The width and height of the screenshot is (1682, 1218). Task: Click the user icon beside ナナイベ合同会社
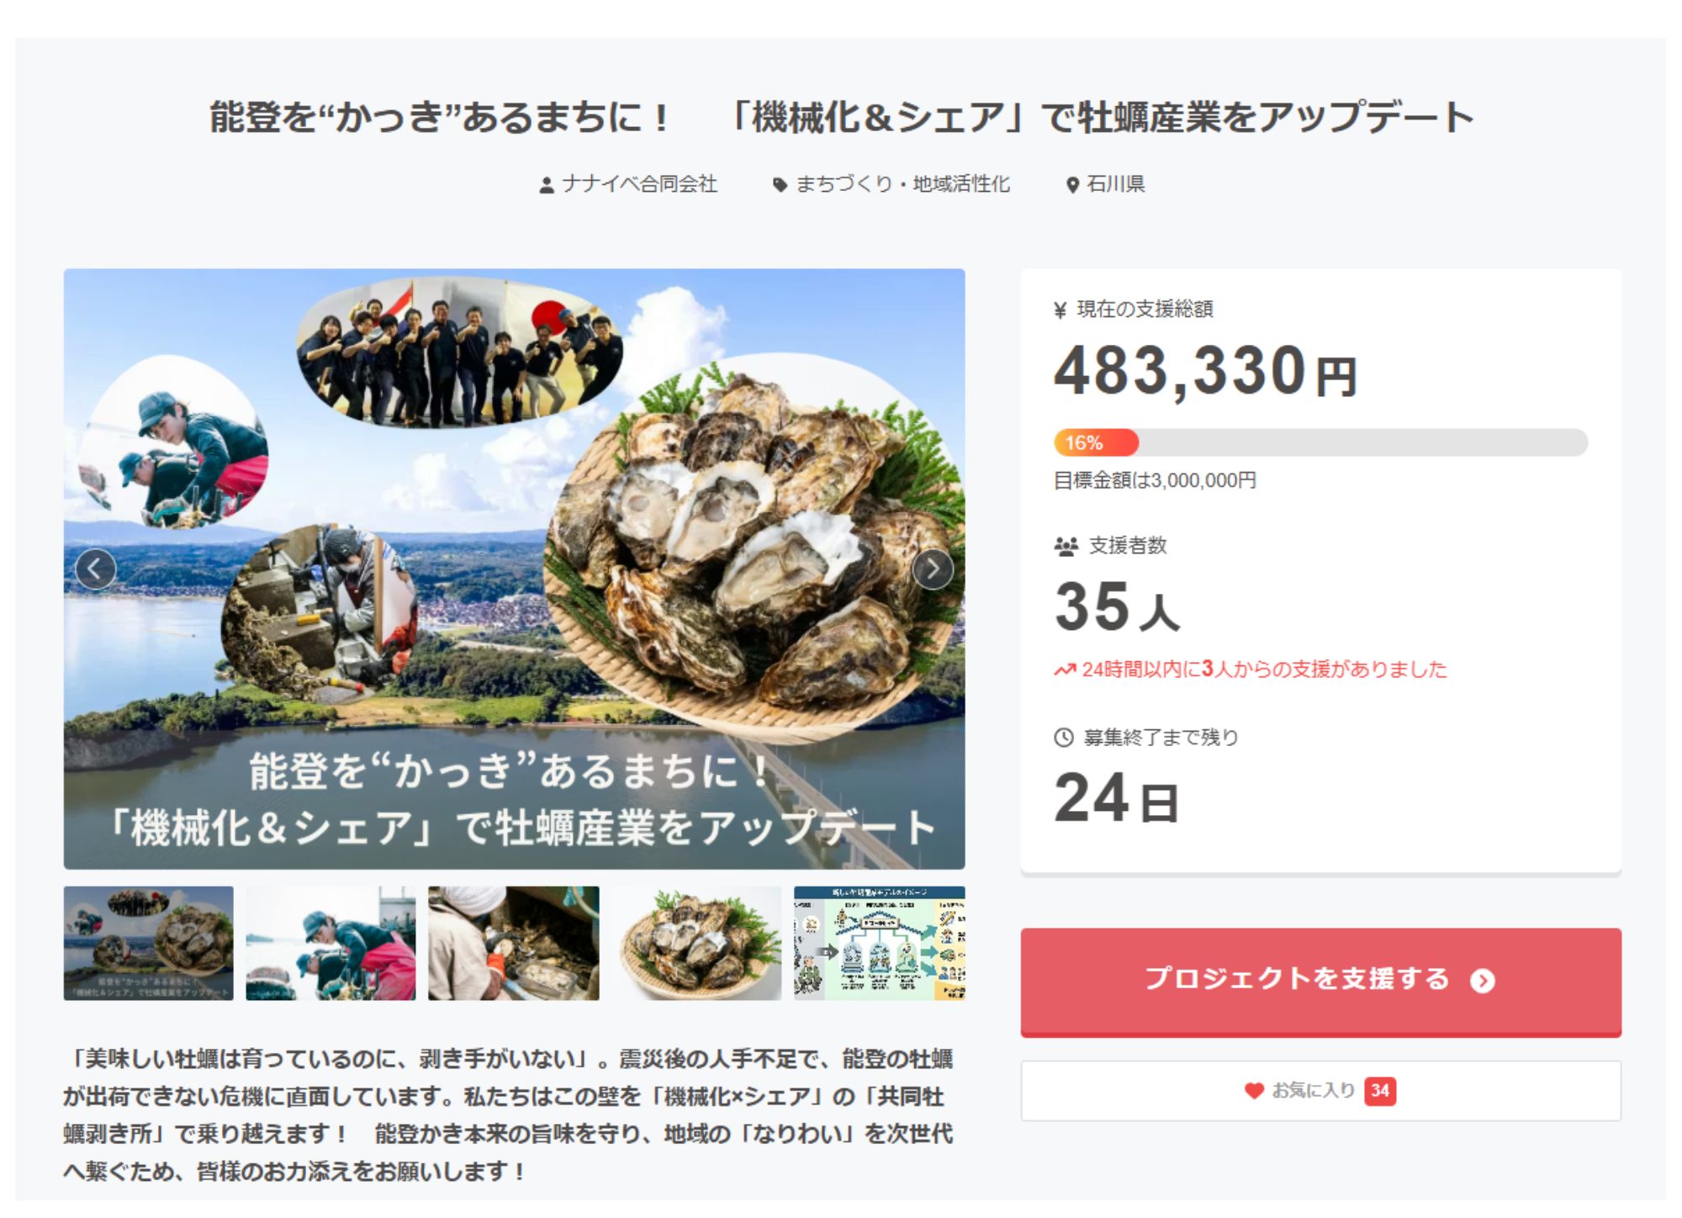pos(547,185)
